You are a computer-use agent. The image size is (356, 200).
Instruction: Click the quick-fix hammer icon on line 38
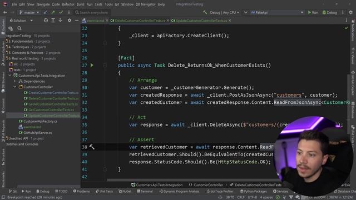click(x=92, y=147)
